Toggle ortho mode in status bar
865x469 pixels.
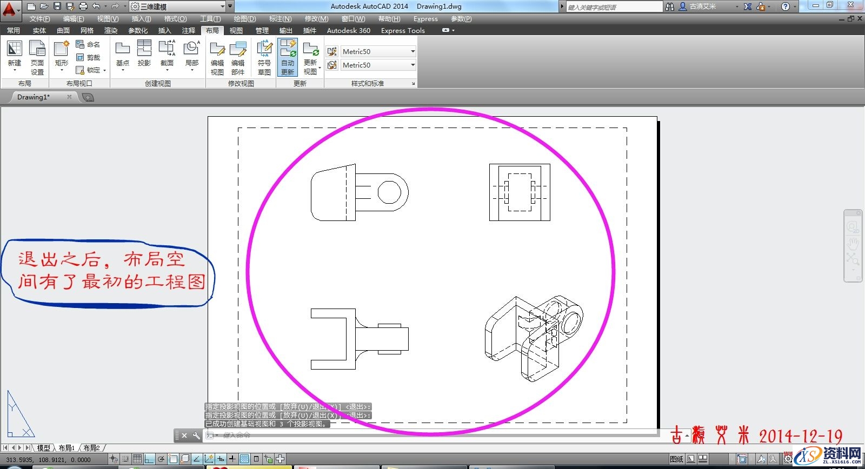[149, 459]
